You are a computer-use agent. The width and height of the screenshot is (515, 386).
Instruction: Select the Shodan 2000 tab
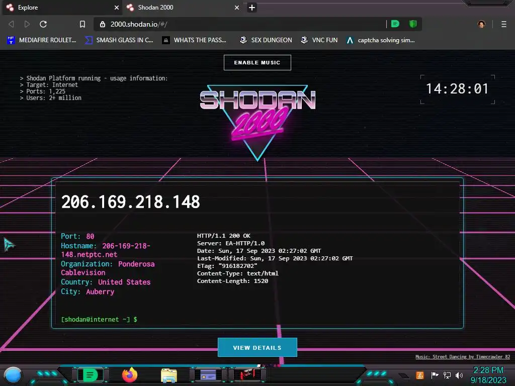tap(183, 8)
